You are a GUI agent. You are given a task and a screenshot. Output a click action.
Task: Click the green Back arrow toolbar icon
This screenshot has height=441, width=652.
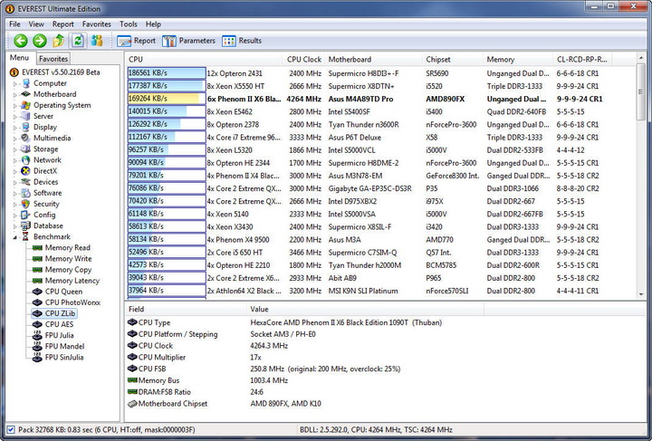click(x=20, y=41)
